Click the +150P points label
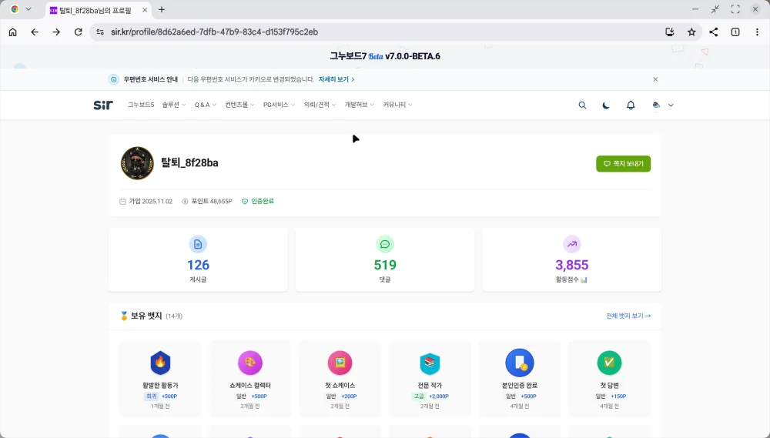Viewport: 770px width, 438px height. pyautogui.click(x=618, y=396)
